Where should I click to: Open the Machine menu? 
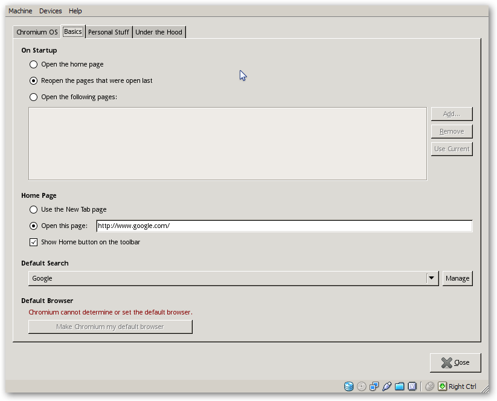pos(21,11)
